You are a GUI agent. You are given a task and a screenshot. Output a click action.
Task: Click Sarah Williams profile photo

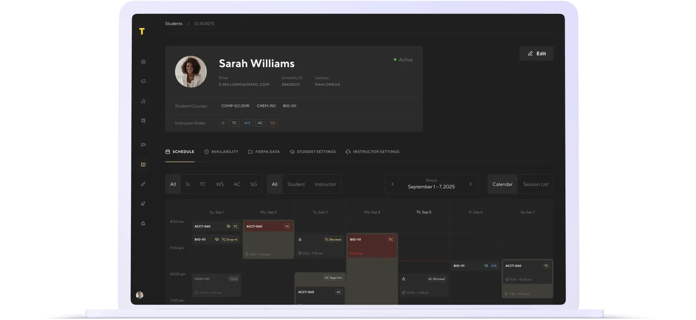coord(191,72)
